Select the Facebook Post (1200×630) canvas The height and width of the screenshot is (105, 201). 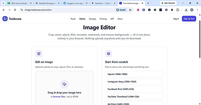(x=134, y=89)
